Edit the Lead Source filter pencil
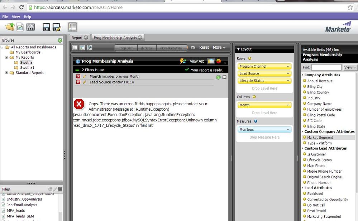 click(x=85, y=82)
